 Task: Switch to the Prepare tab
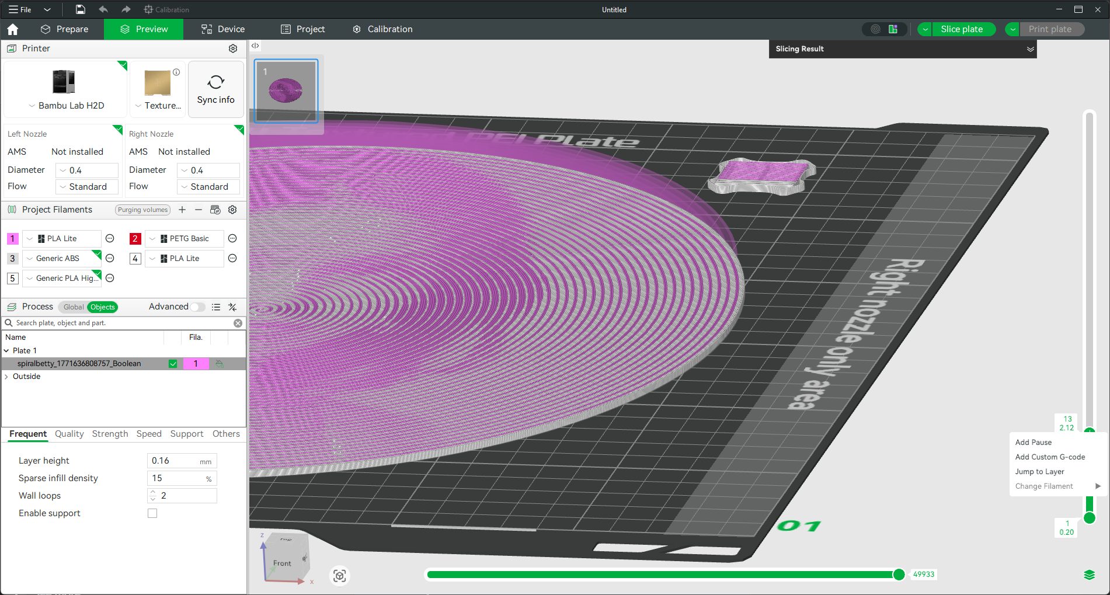(64, 29)
